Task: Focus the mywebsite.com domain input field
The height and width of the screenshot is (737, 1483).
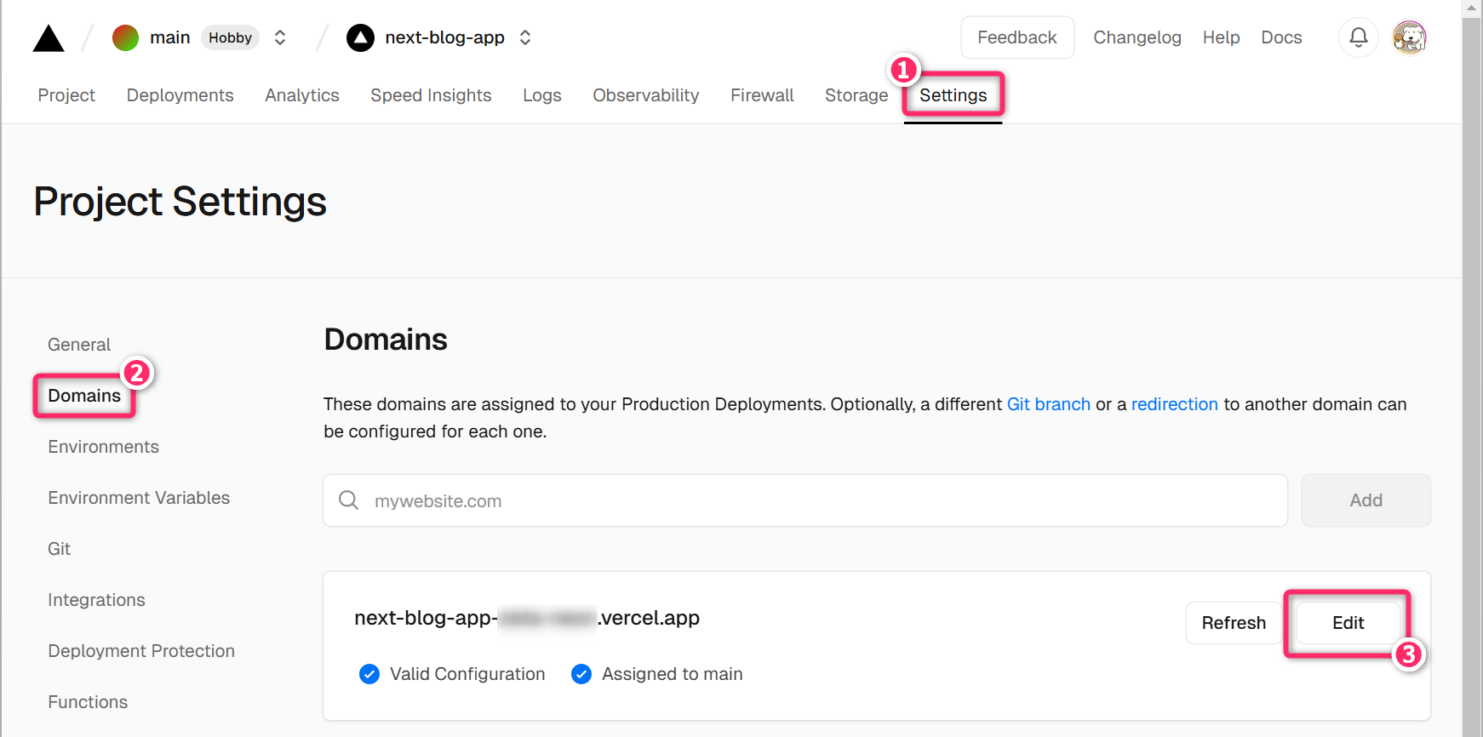Action: pos(817,500)
